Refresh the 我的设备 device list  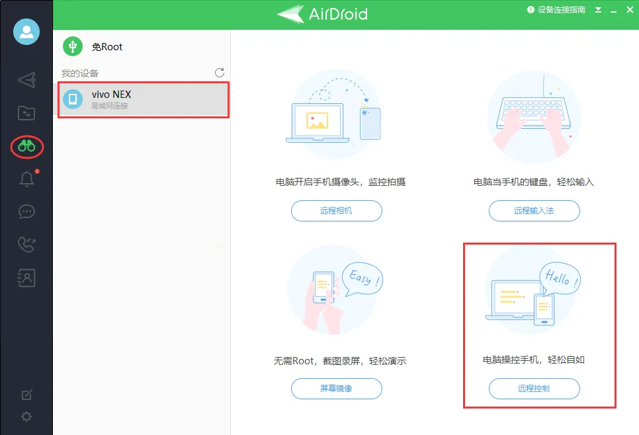pyautogui.click(x=219, y=73)
